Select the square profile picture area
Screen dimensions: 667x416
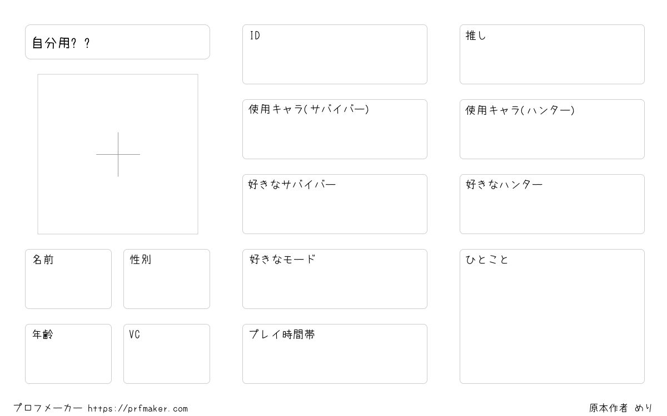(118, 154)
